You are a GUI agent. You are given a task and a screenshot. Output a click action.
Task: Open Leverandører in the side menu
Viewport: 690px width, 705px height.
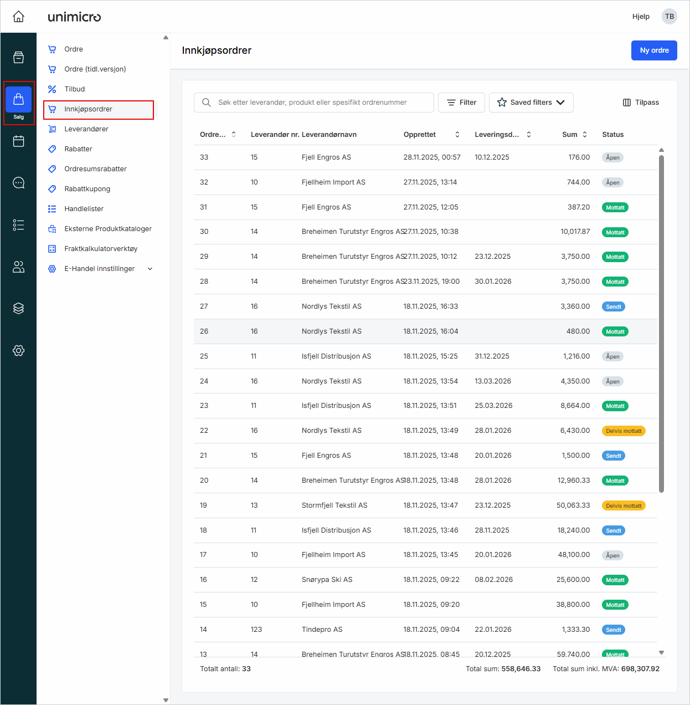(x=86, y=129)
